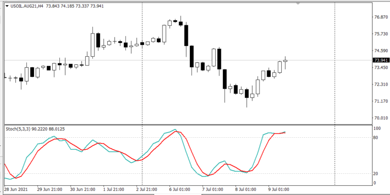
Task: Click the stochastic level 80 label
Action: tap(376, 138)
